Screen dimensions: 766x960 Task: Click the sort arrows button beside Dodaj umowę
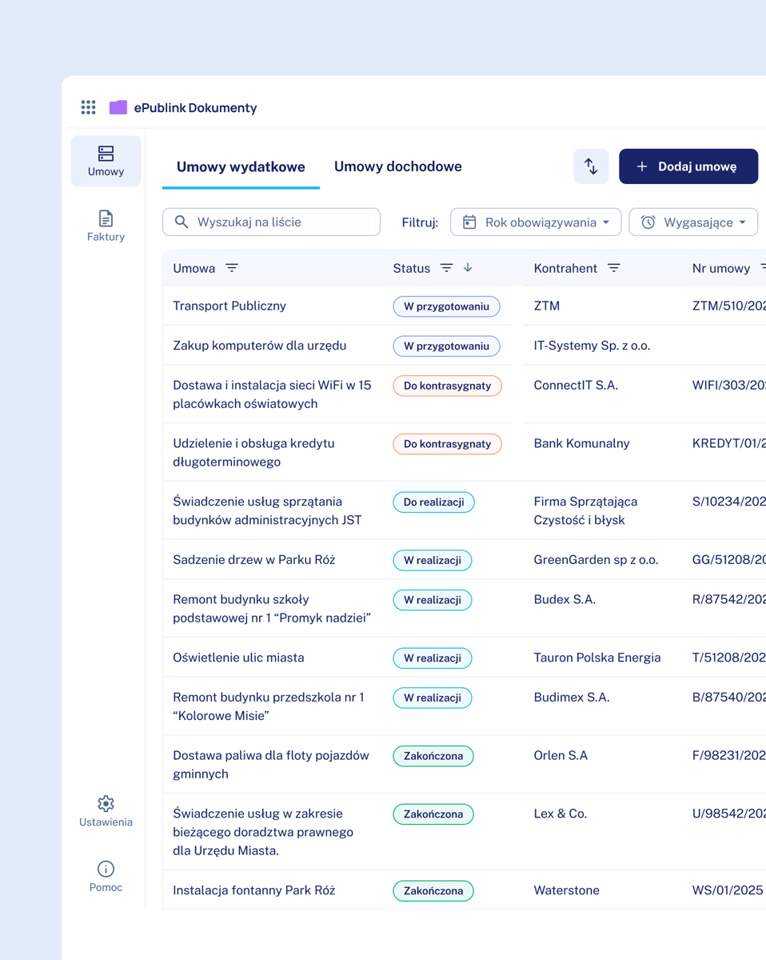click(591, 166)
